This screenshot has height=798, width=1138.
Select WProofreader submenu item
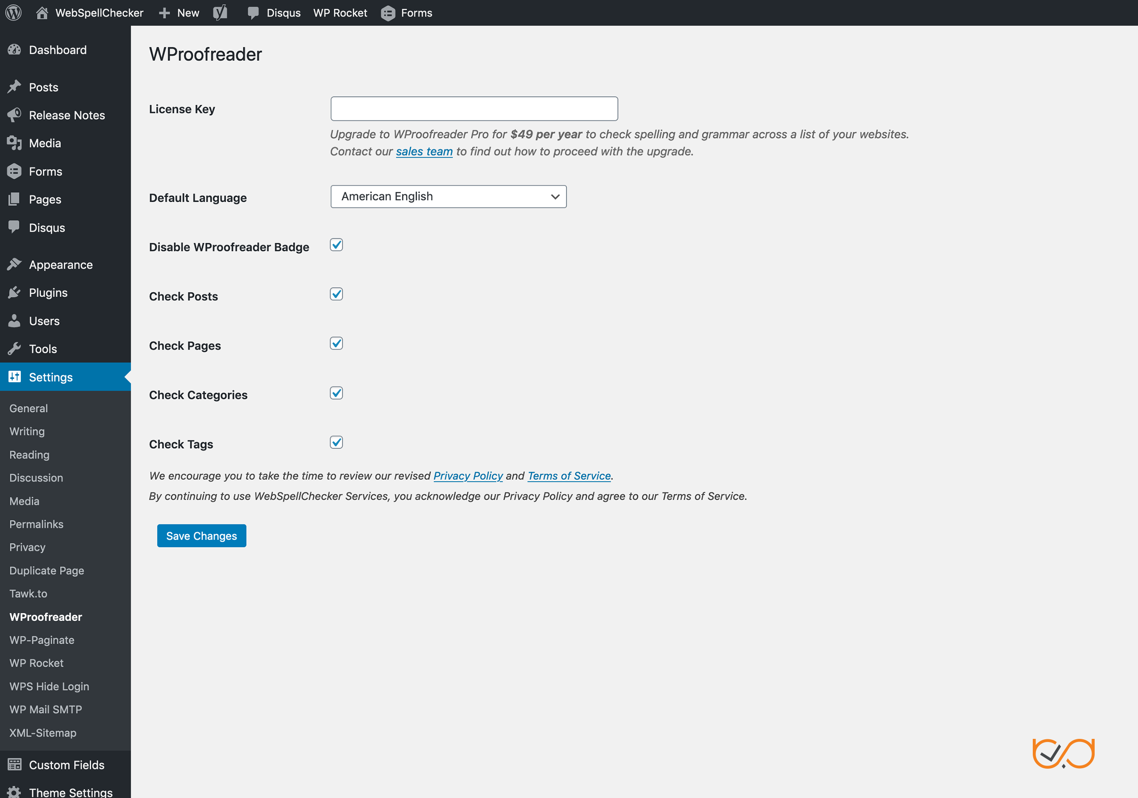click(x=46, y=617)
